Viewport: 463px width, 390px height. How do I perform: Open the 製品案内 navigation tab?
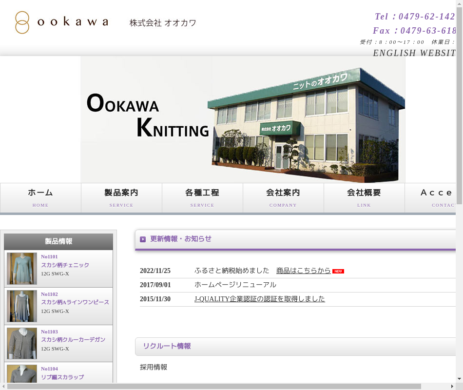(x=121, y=198)
